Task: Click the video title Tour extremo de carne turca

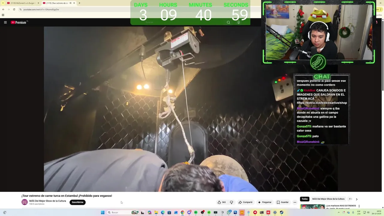Action: [67, 196]
